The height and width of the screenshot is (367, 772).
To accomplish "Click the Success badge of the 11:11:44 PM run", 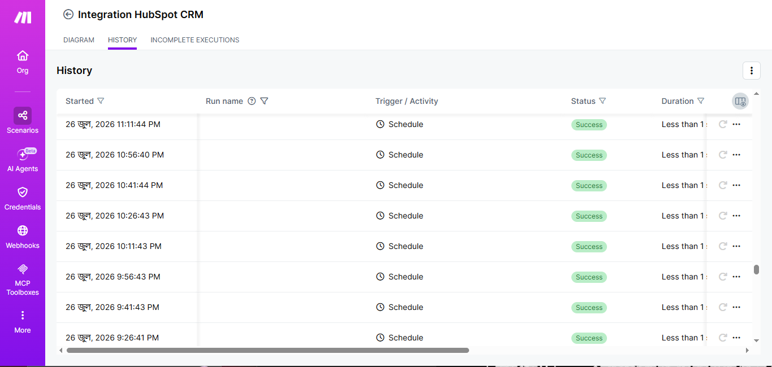I will (589, 125).
